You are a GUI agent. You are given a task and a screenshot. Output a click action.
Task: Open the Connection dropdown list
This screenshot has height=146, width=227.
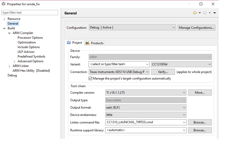click(x=119, y=72)
